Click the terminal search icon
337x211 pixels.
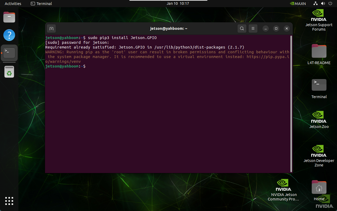point(242,28)
